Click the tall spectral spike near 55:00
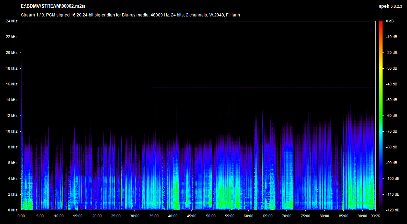407x224 pixels. pos(233,105)
